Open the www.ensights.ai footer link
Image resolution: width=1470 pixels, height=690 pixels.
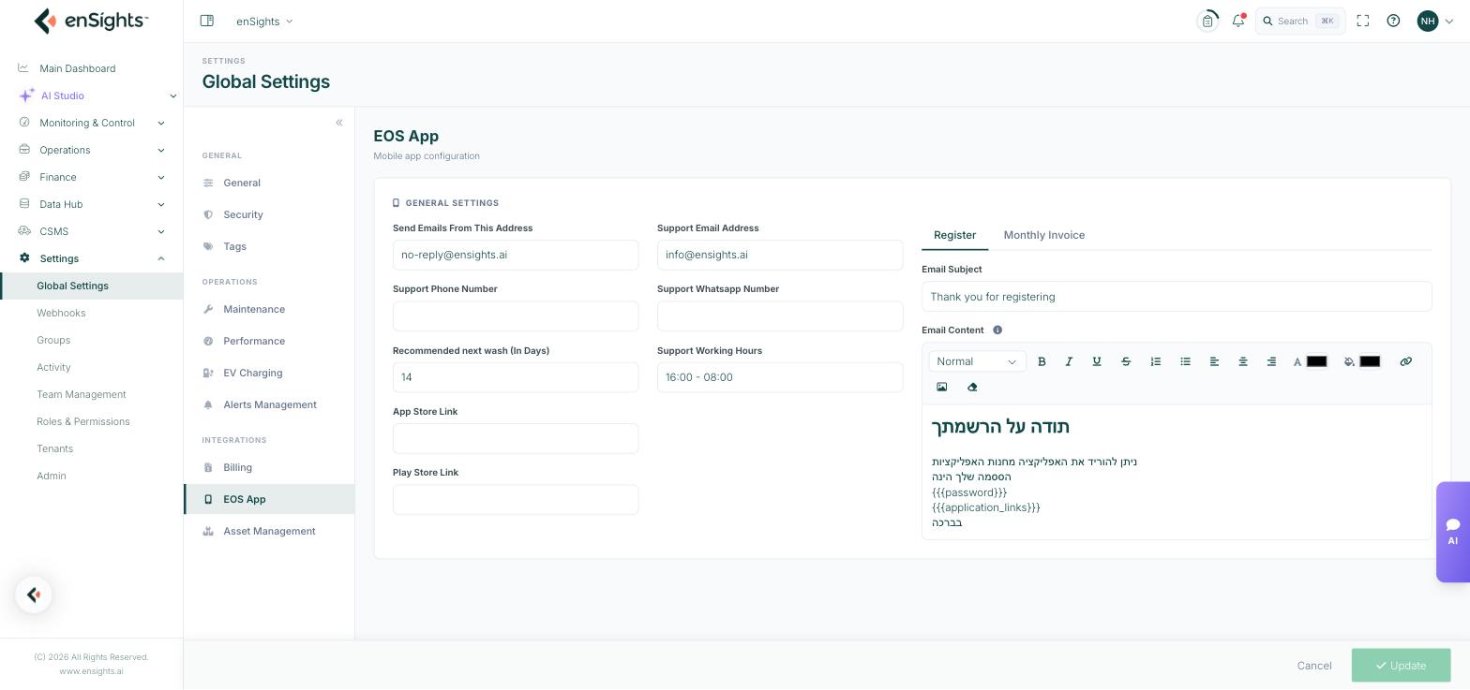(91, 671)
